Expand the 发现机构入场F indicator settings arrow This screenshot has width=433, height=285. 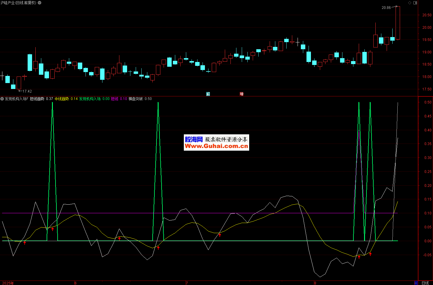click(2, 99)
